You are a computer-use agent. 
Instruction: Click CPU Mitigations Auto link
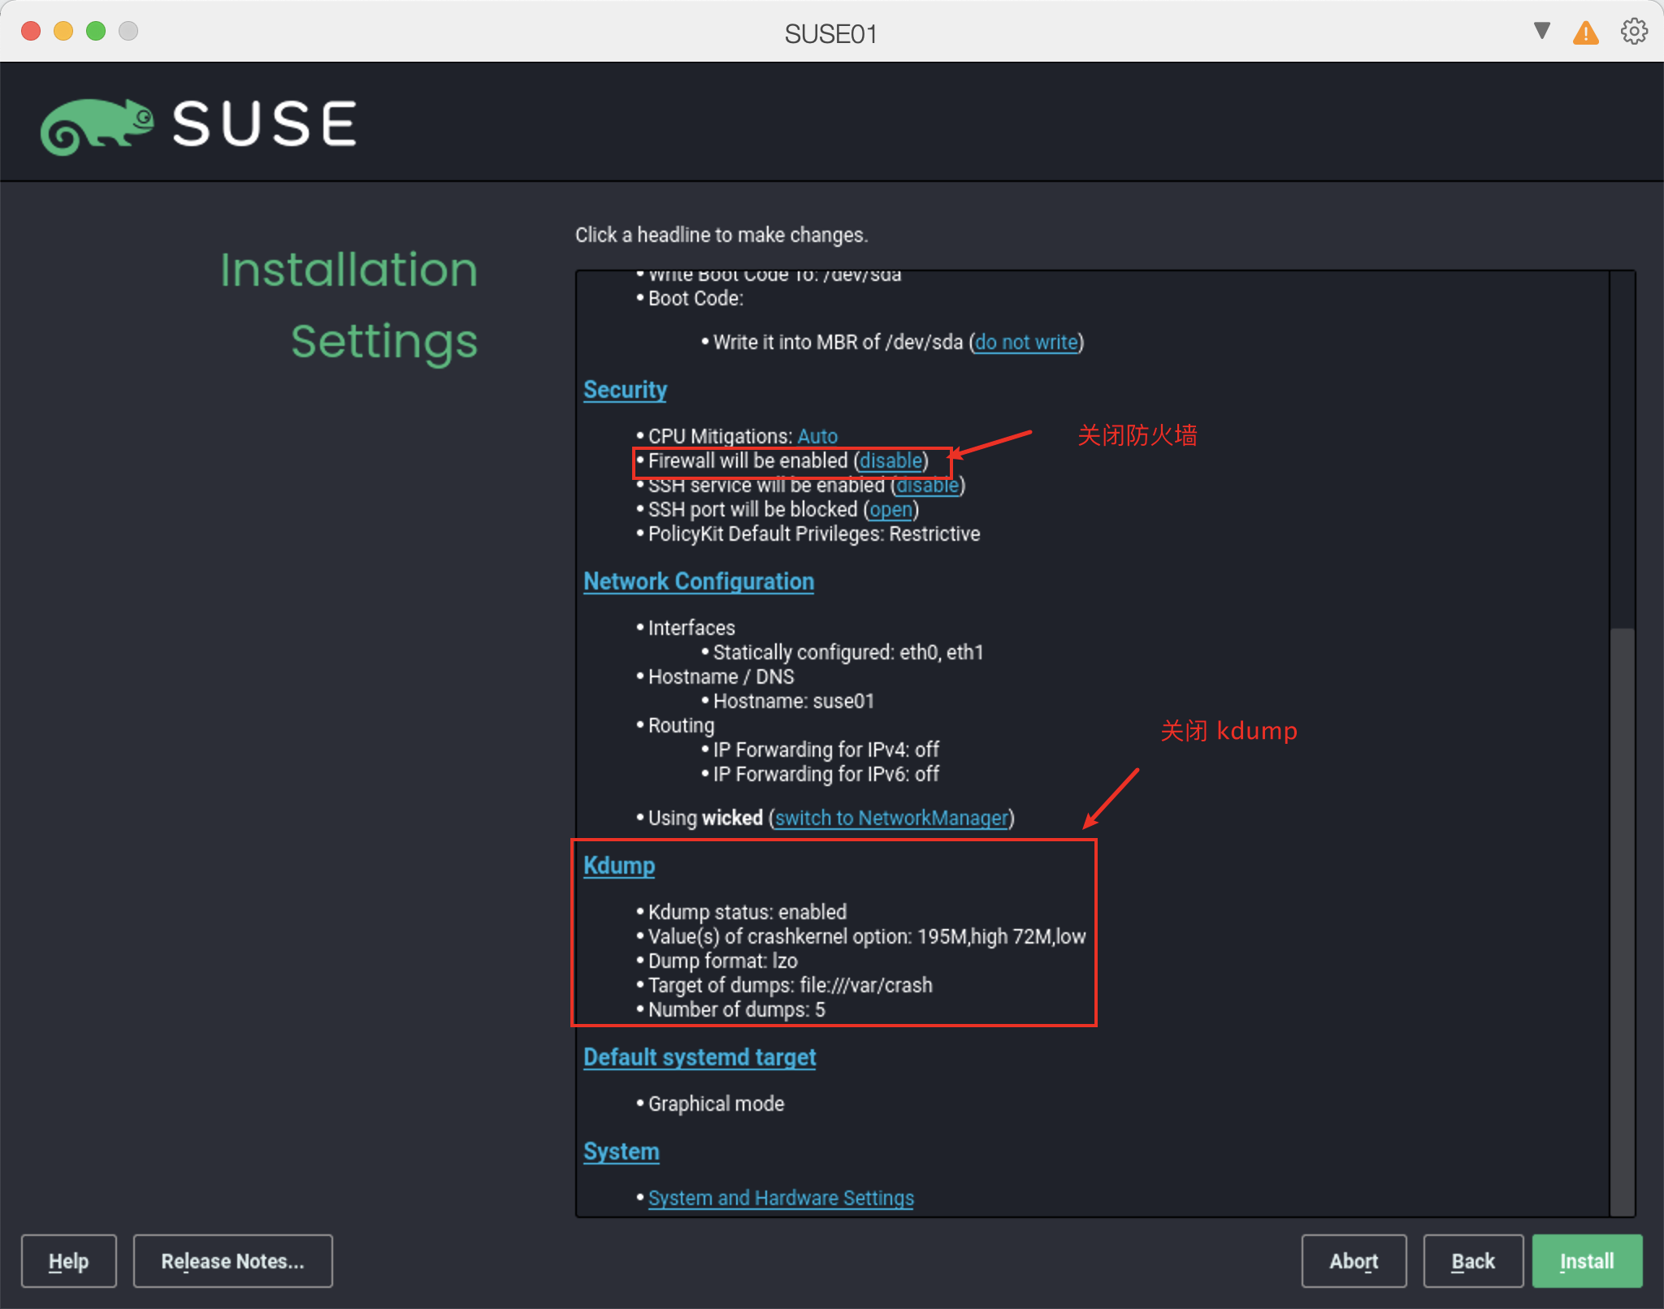coord(817,436)
